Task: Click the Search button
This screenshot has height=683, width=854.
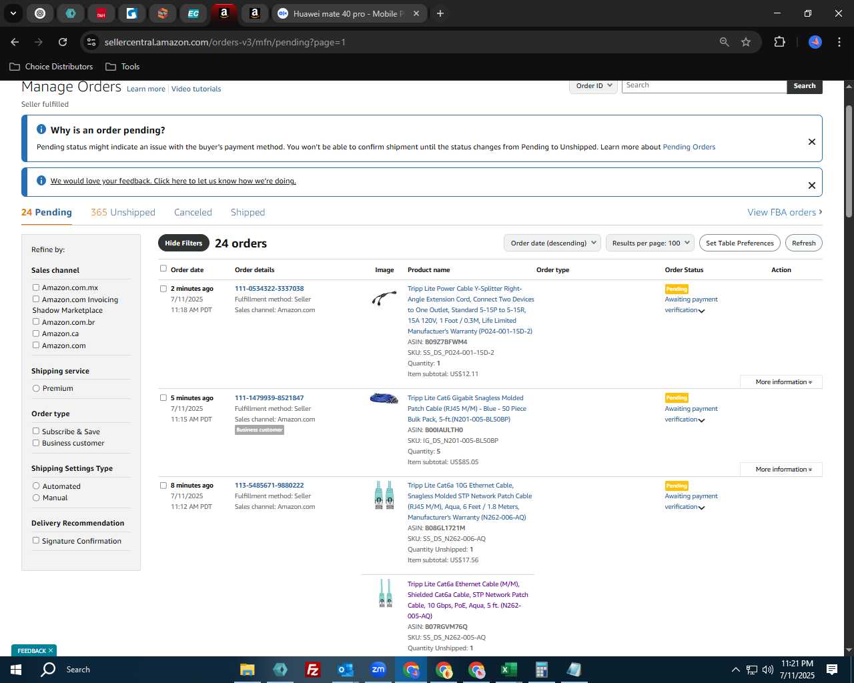Action: [x=805, y=85]
